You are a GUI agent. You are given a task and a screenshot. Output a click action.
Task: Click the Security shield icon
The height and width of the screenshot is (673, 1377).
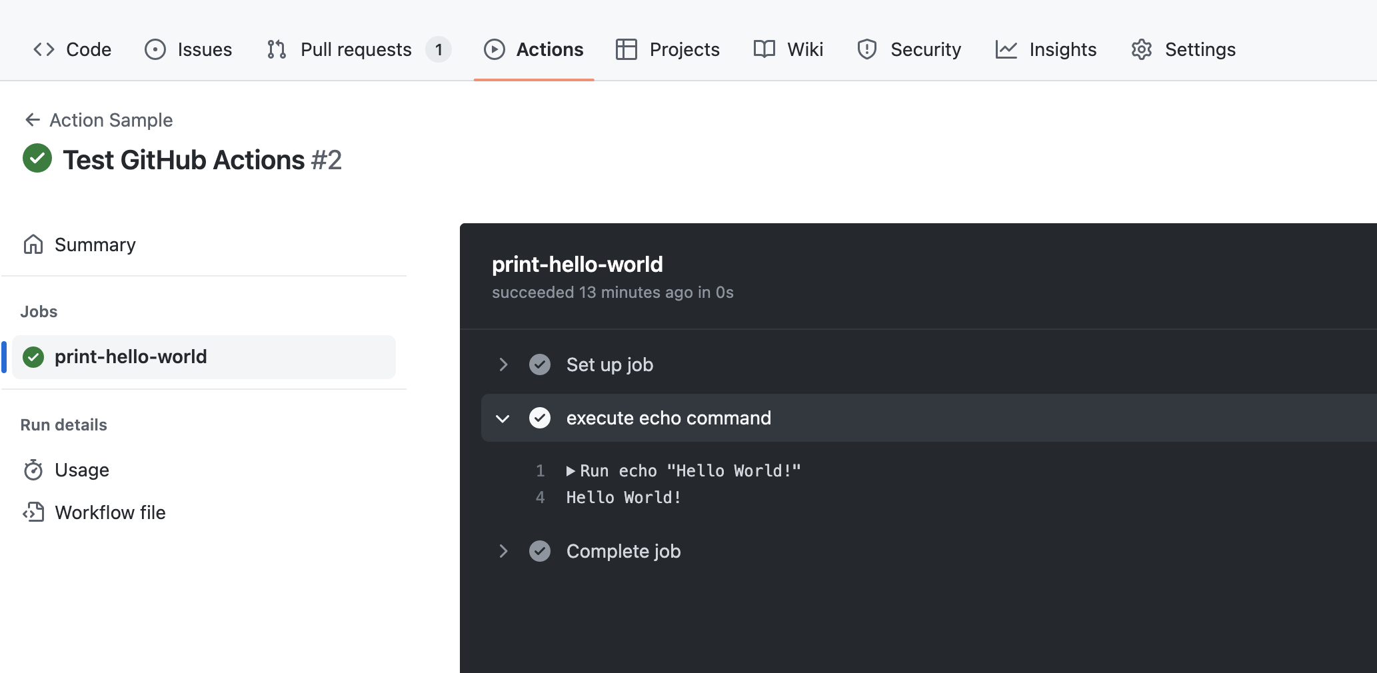pos(866,49)
